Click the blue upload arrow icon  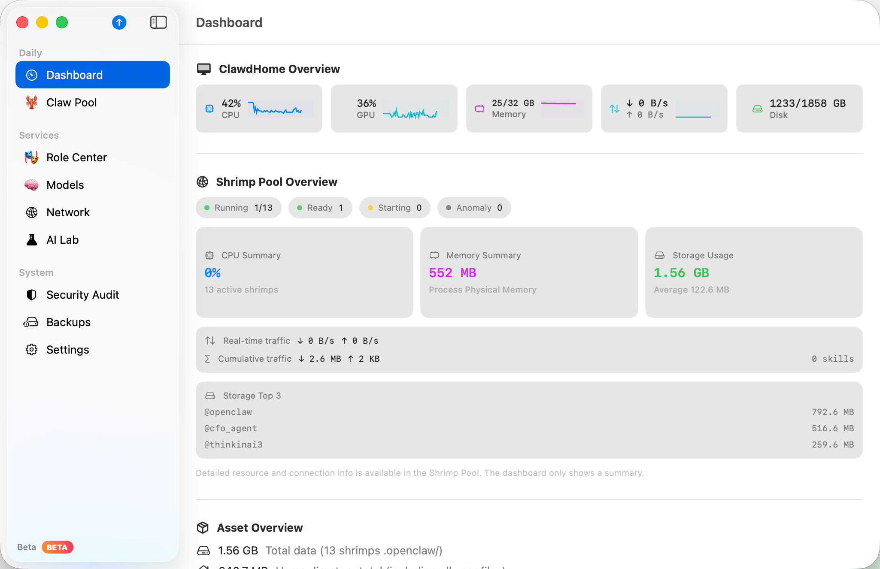pyautogui.click(x=119, y=22)
